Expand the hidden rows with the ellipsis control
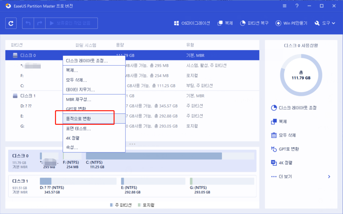This screenshot has height=214, width=343. (133, 144)
